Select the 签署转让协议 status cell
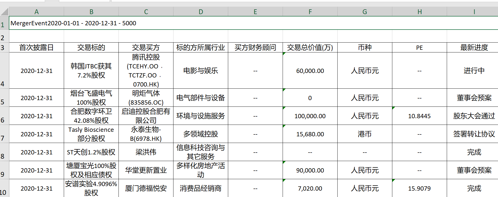 pyautogui.click(x=472, y=134)
